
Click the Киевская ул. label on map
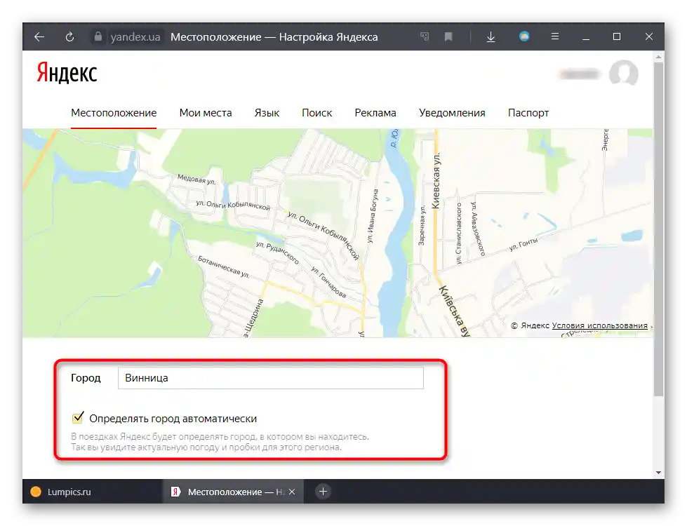(x=436, y=180)
